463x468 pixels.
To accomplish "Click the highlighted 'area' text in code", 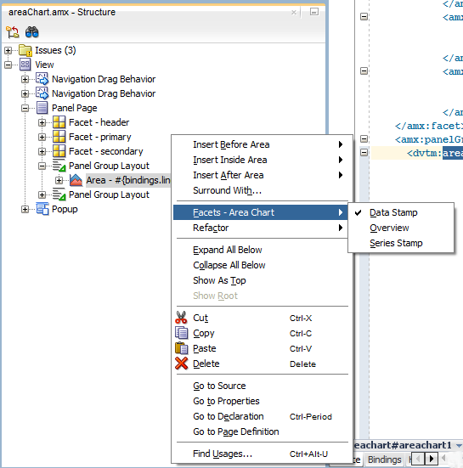I will coord(453,153).
